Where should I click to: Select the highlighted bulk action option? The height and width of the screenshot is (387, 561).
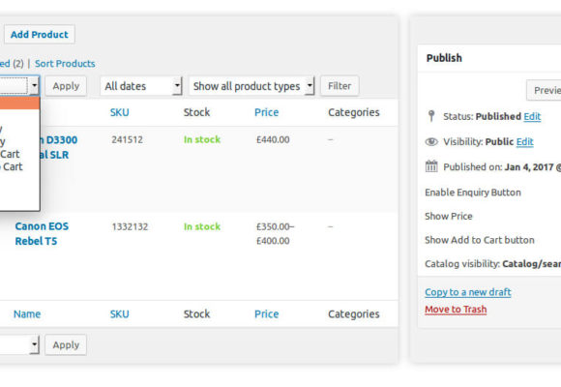(19, 104)
